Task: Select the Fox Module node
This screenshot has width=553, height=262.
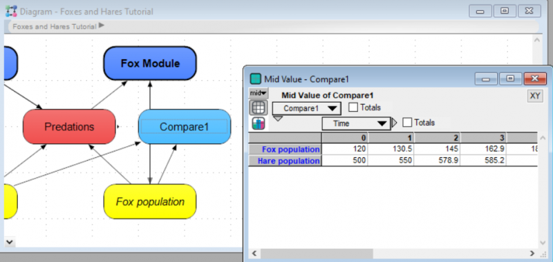Action: point(150,63)
